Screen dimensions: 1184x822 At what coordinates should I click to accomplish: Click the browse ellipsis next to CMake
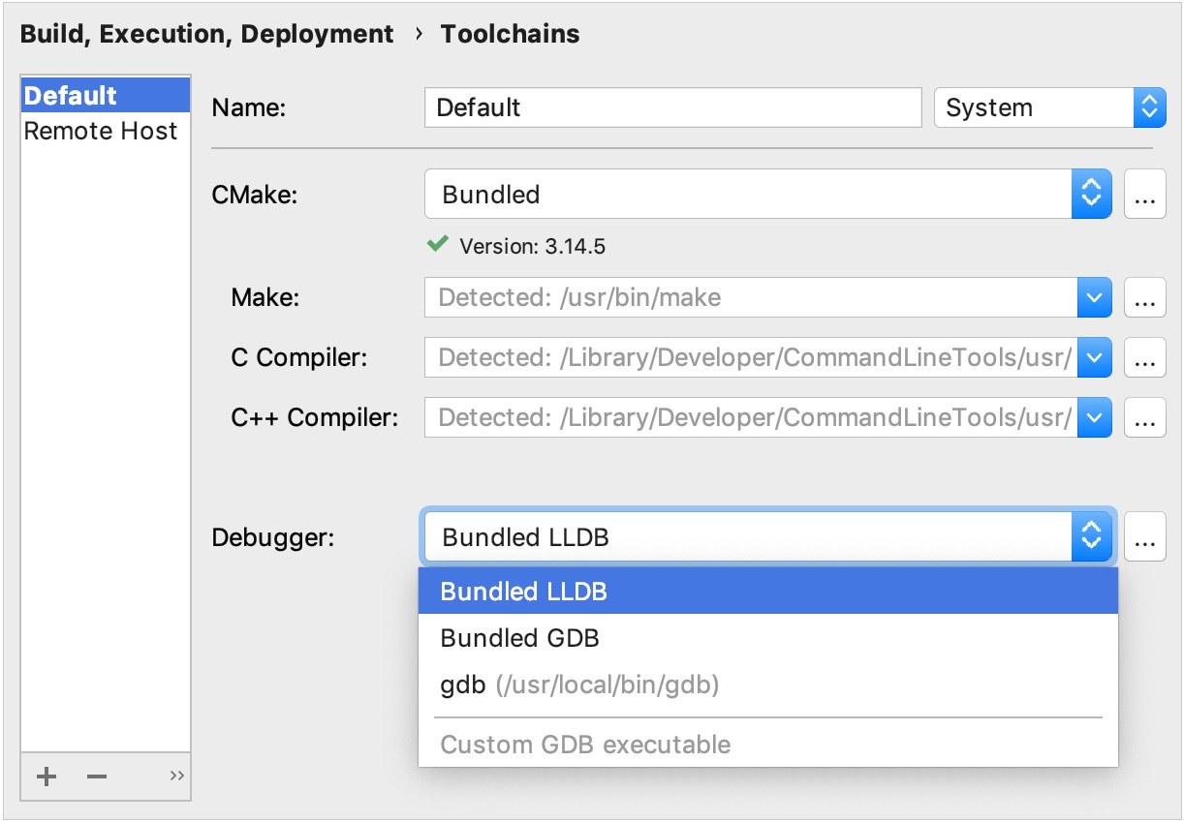1145,194
